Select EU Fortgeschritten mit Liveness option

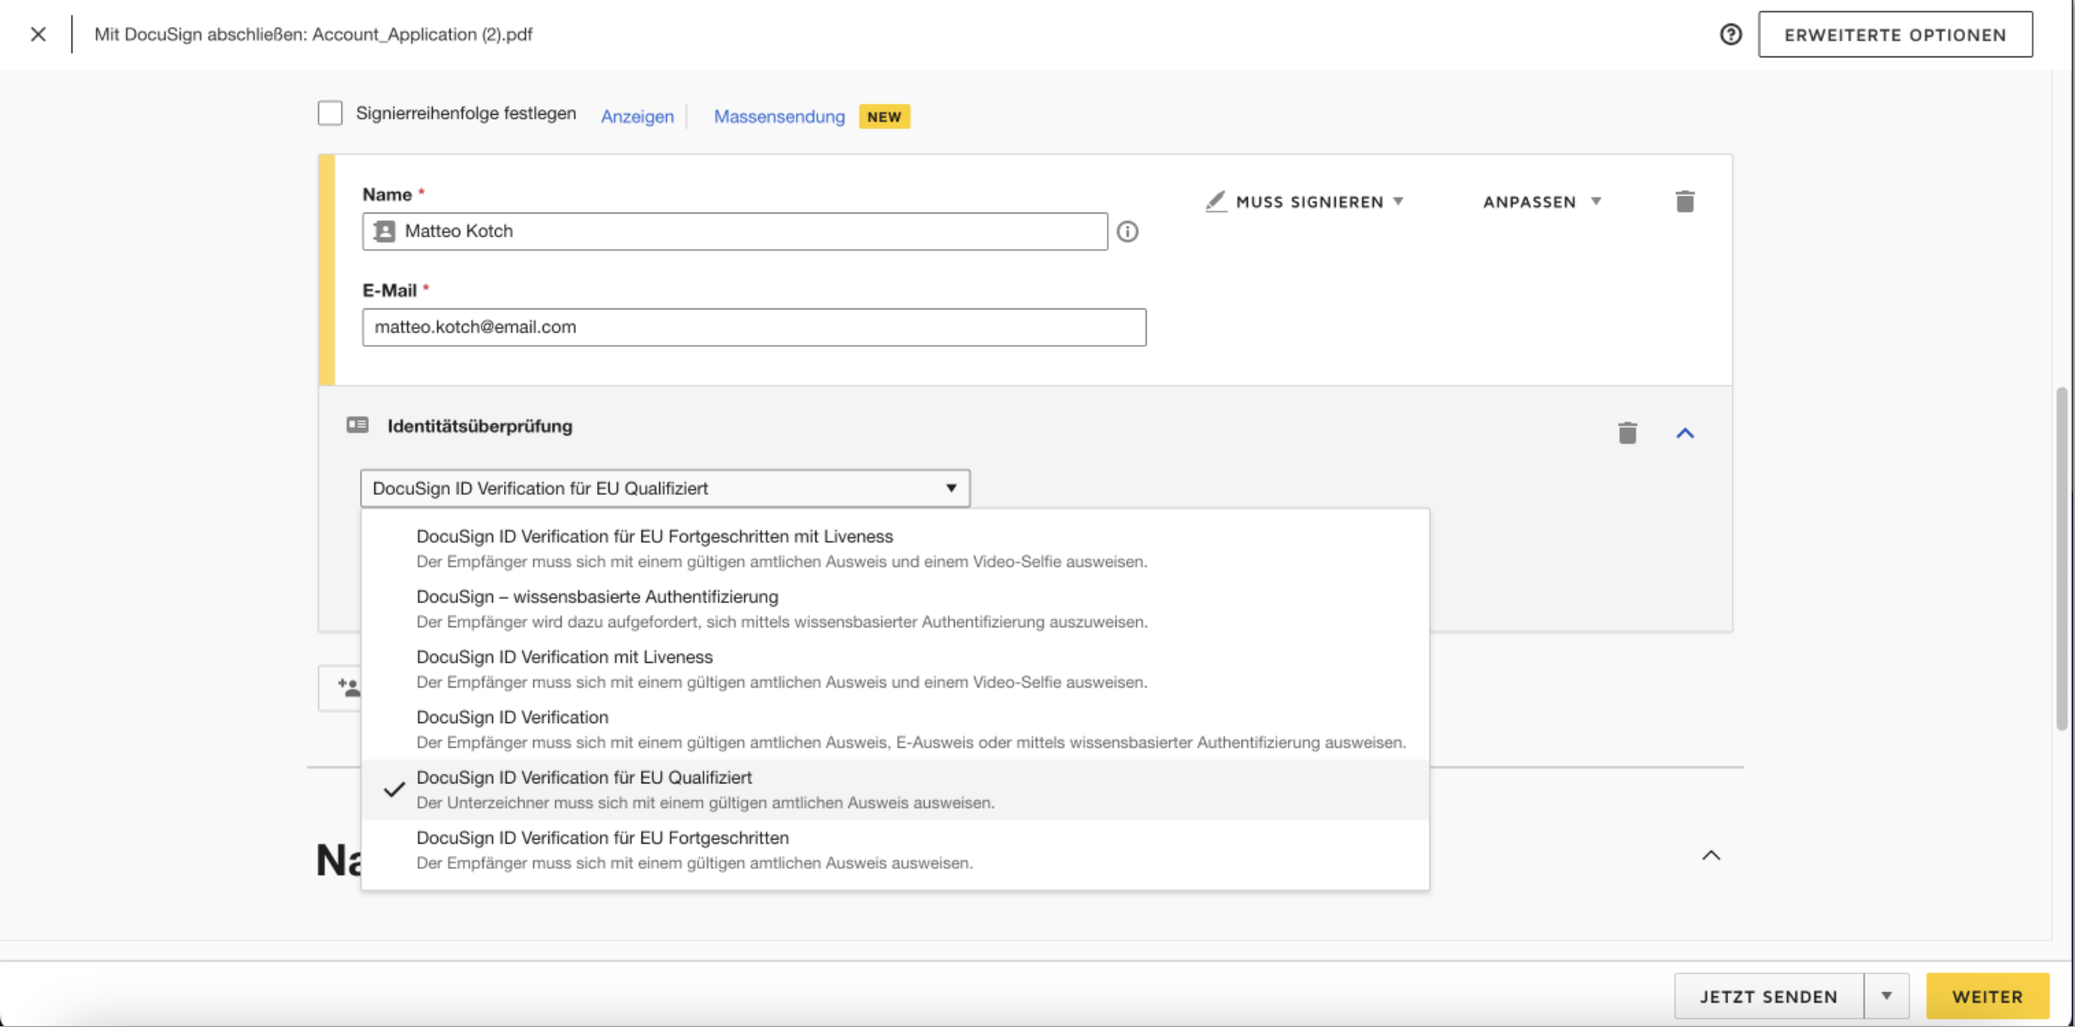[655, 537]
